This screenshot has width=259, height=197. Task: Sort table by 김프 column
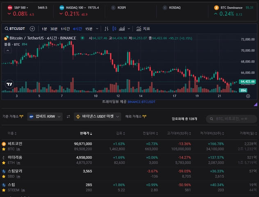pyautogui.click(x=120, y=133)
